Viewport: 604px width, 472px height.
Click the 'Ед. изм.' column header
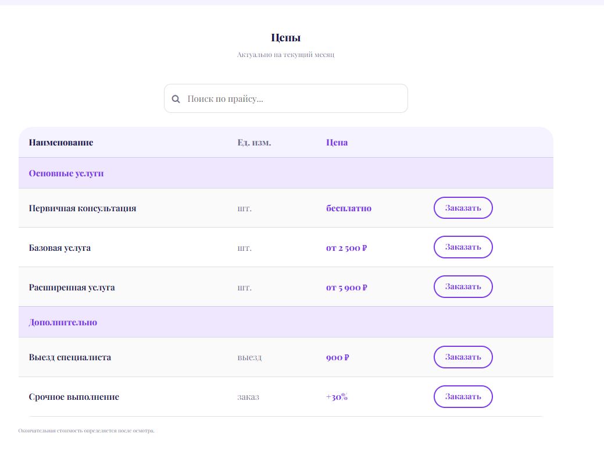click(254, 142)
